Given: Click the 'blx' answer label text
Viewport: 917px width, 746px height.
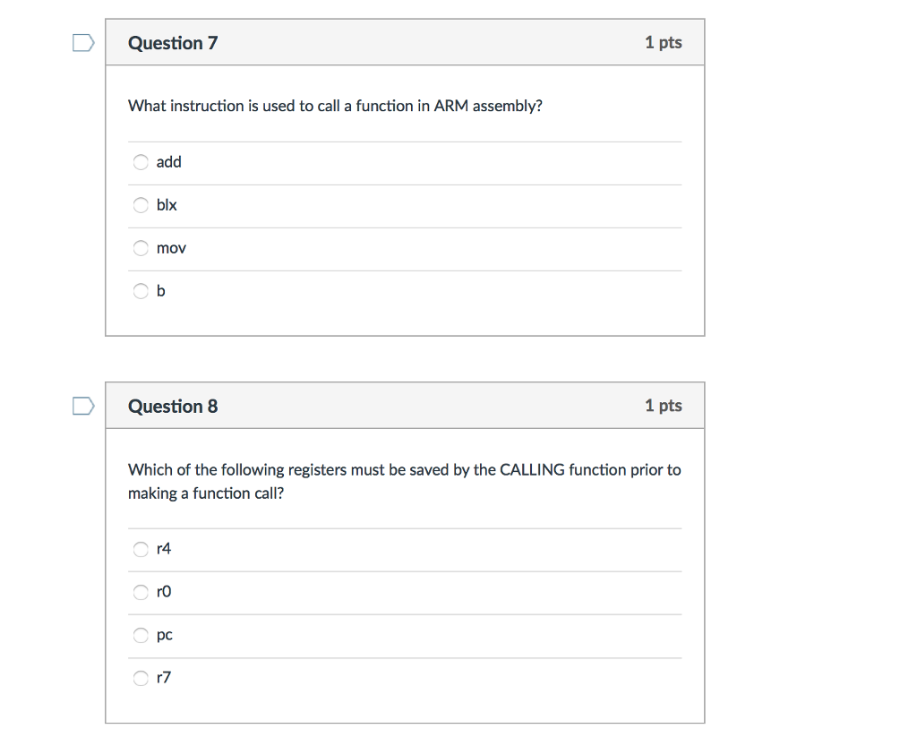Looking at the screenshot, I should [167, 204].
